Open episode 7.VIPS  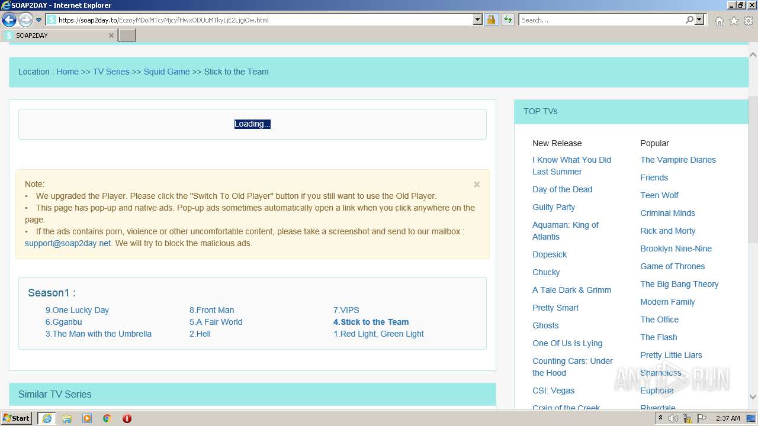point(346,310)
